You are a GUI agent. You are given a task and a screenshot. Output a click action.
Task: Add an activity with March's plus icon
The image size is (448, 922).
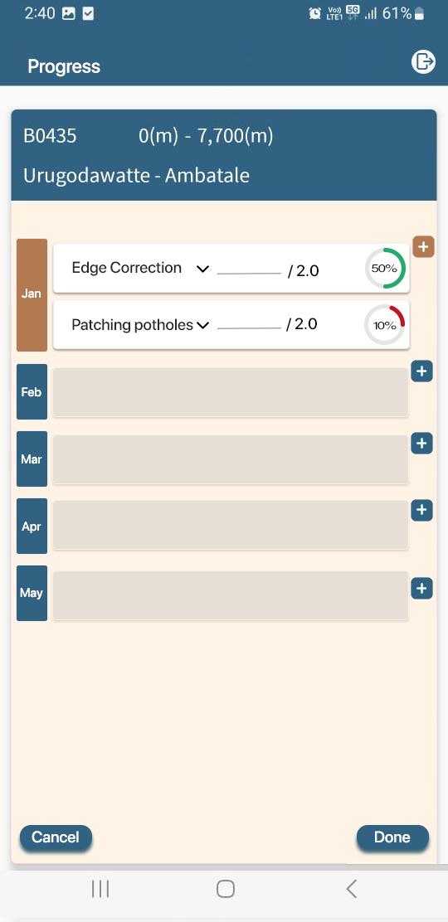[x=421, y=444]
